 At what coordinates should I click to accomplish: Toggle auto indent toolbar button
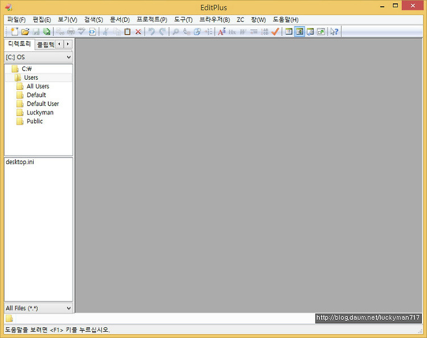(253, 31)
